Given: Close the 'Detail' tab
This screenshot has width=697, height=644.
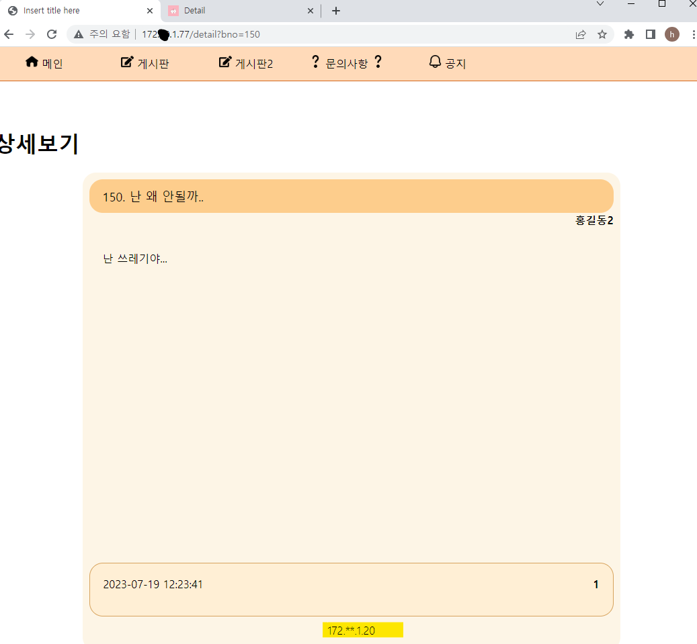Looking at the screenshot, I should [x=311, y=11].
